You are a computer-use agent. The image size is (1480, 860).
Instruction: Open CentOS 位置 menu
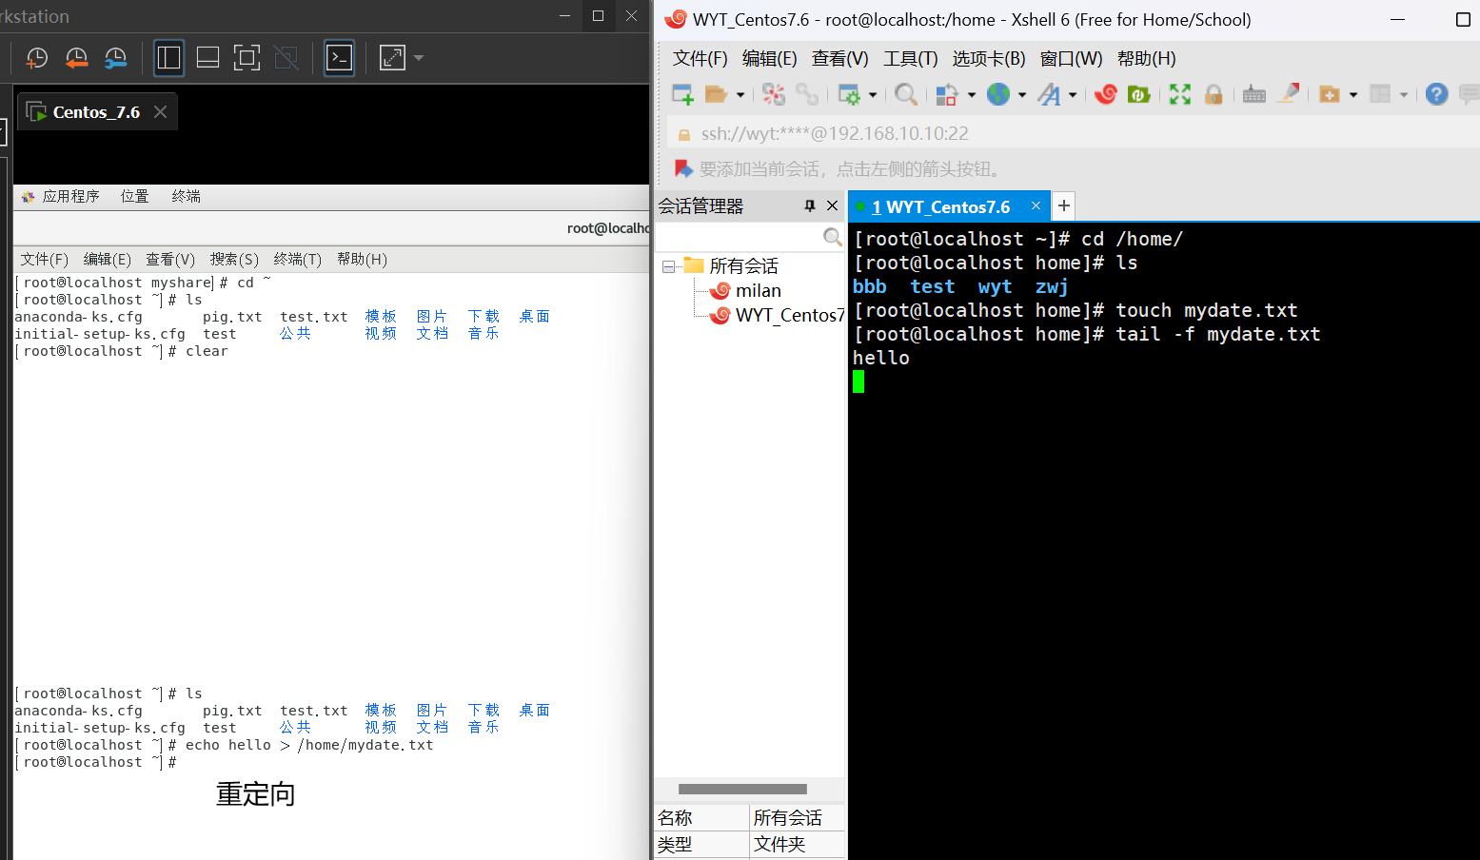(x=134, y=196)
